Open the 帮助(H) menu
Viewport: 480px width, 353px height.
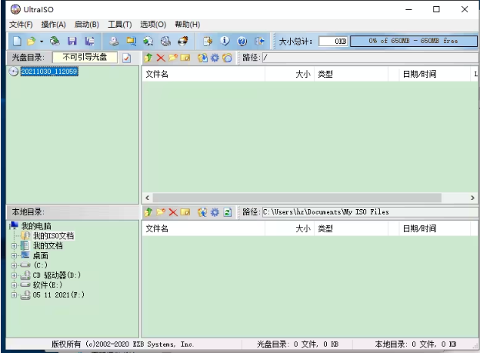tap(188, 25)
